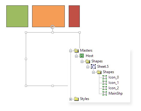Viewport: 141px width, 111px height.
Task: Click the MainShp shape icon
Action: 105,93
